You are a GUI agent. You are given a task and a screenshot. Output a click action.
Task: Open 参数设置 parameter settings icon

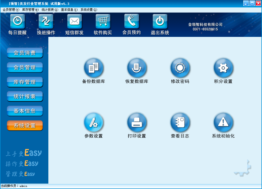[94, 122]
